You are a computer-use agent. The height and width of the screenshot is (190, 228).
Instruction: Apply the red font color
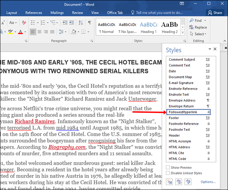point(20,32)
